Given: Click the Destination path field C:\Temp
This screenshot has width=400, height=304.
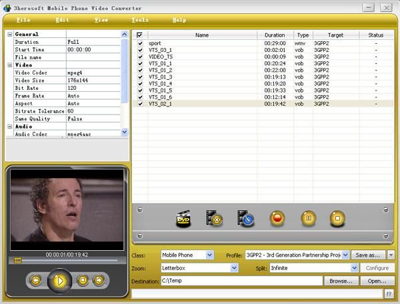Looking at the screenshot, I should point(241,281).
